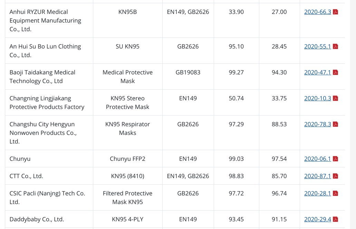
Task: Open PDF icon beside 2020-47.1 report
Action: tap(335, 72)
